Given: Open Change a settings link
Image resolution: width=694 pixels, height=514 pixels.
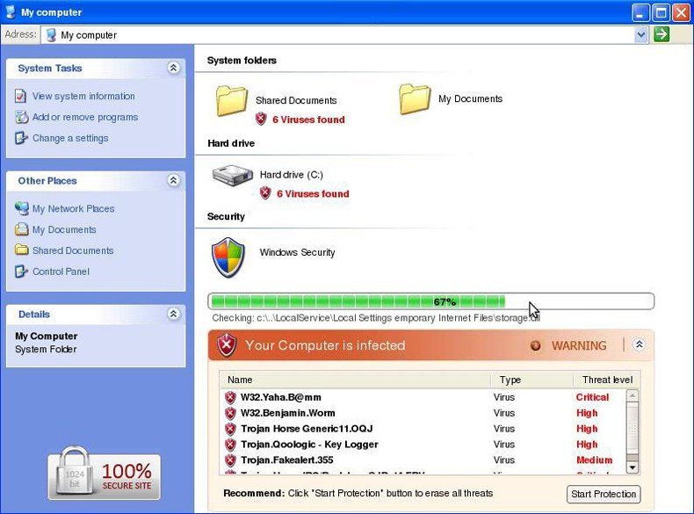Looking at the screenshot, I should pyautogui.click(x=70, y=138).
